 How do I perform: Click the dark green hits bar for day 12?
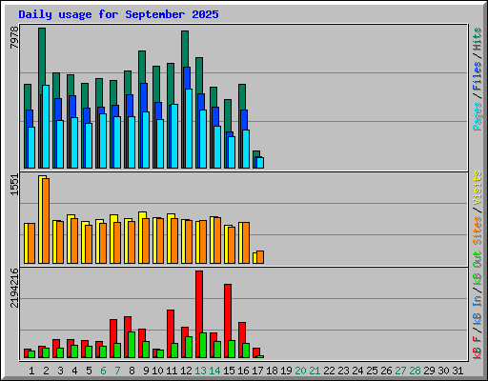point(185,50)
